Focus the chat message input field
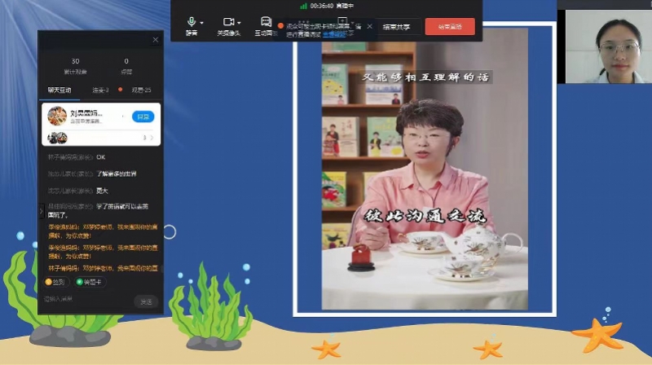The image size is (652, 365). pyautogui.click(x=87, y=299)
